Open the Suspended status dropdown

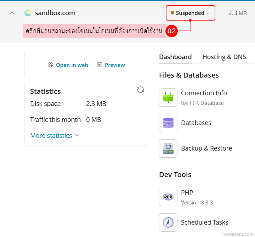[190, 13]
